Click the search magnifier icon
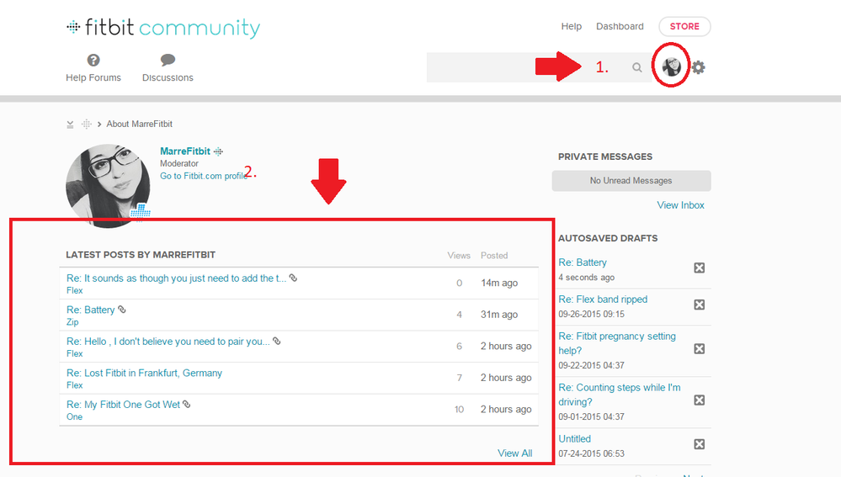841x477 pixels. coord(636,67)
